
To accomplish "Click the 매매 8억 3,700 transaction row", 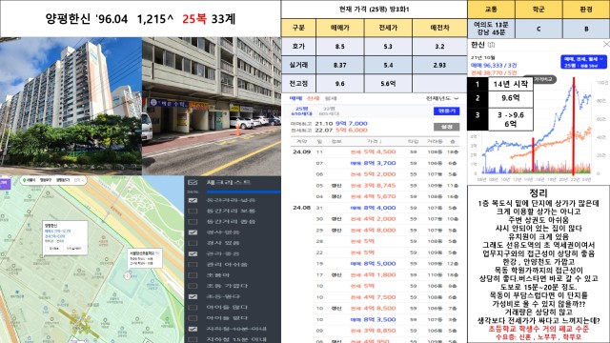I will click(376, 163).
